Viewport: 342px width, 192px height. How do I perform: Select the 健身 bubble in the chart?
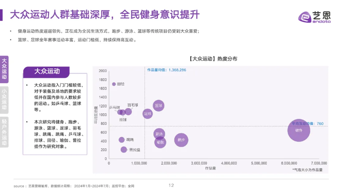pos(299,131)
